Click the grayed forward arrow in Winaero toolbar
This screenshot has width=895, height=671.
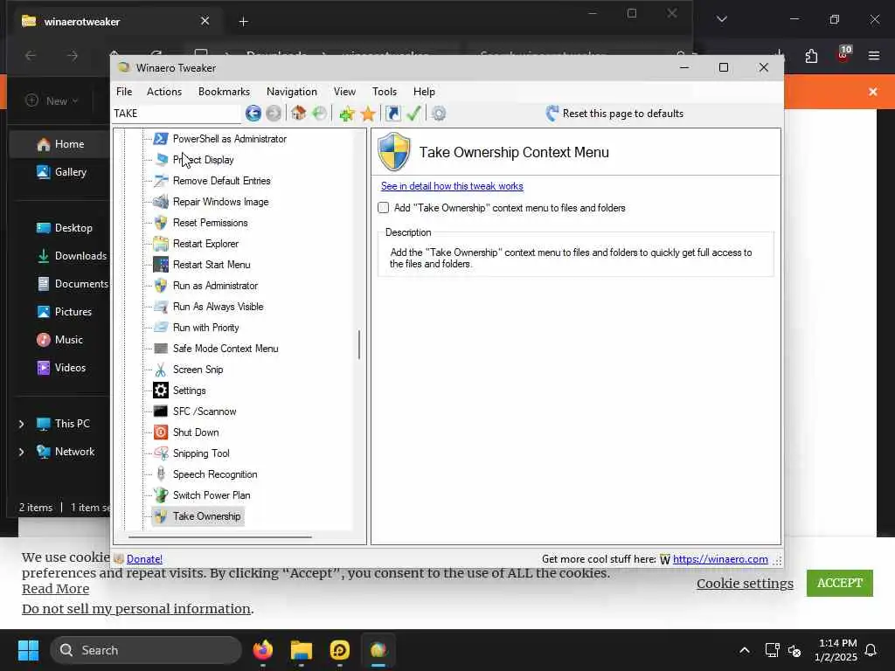(x=274, y=114)
